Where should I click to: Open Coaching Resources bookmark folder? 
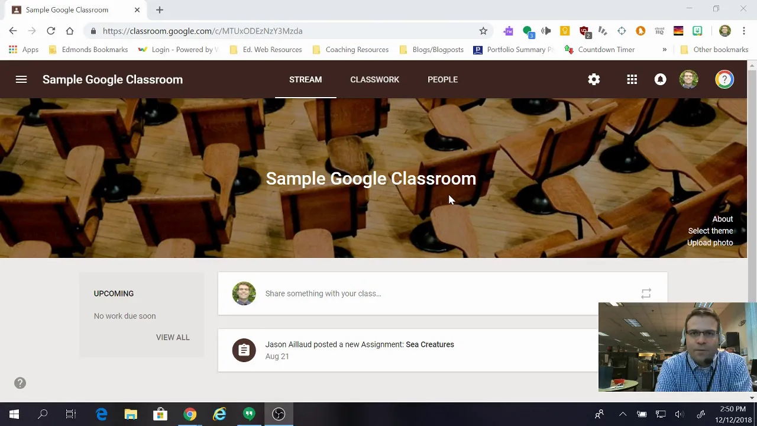350,50
